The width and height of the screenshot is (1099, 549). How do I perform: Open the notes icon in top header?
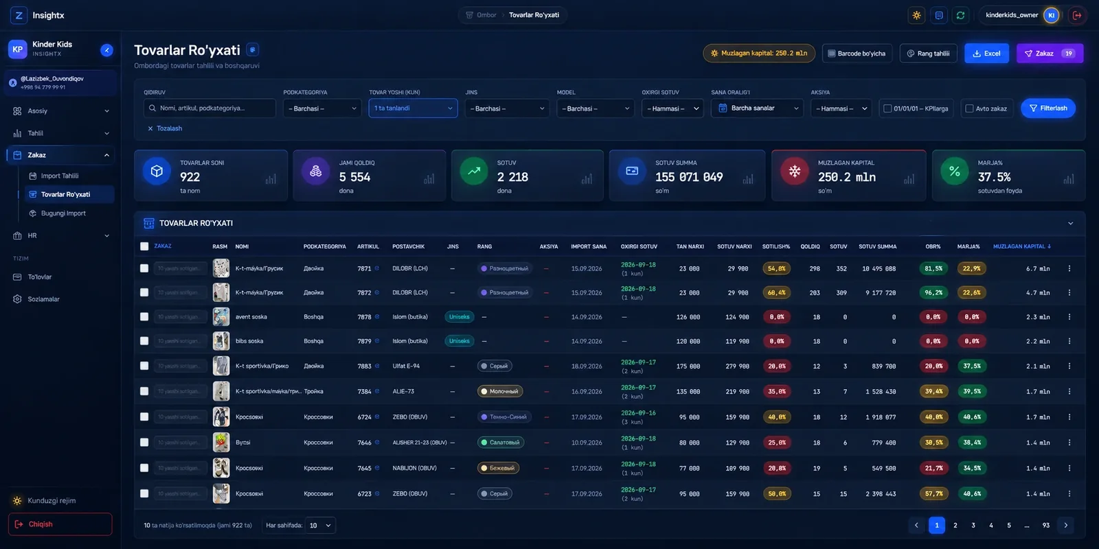(x=938, y=15)
